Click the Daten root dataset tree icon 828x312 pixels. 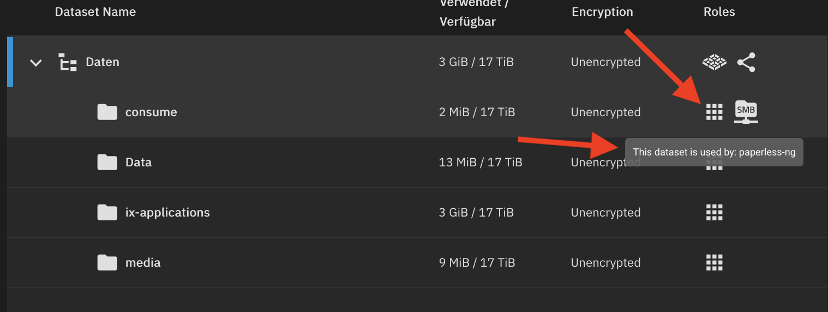coord(68,63)
